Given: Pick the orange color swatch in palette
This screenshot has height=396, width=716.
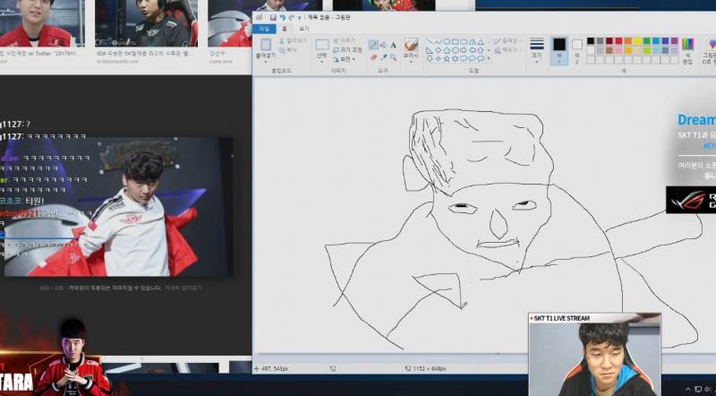Looking at the screenshot, I should [x=628, y=41].
